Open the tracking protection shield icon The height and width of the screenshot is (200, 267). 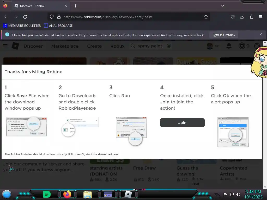52,17
